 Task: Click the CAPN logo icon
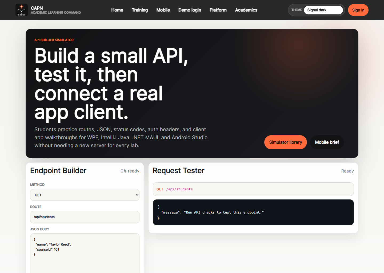[22, 10]
